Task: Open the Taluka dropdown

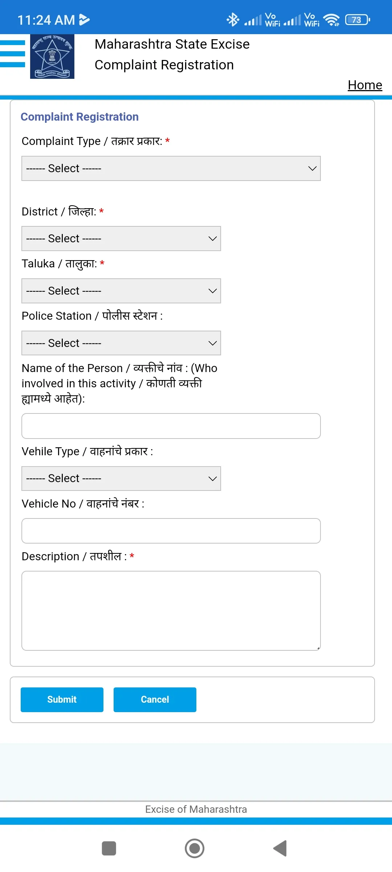Action: click(x=121, y=291)
